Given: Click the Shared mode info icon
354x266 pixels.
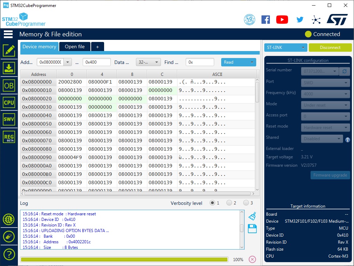Looking at the screenshot, I should click(347, 140).
